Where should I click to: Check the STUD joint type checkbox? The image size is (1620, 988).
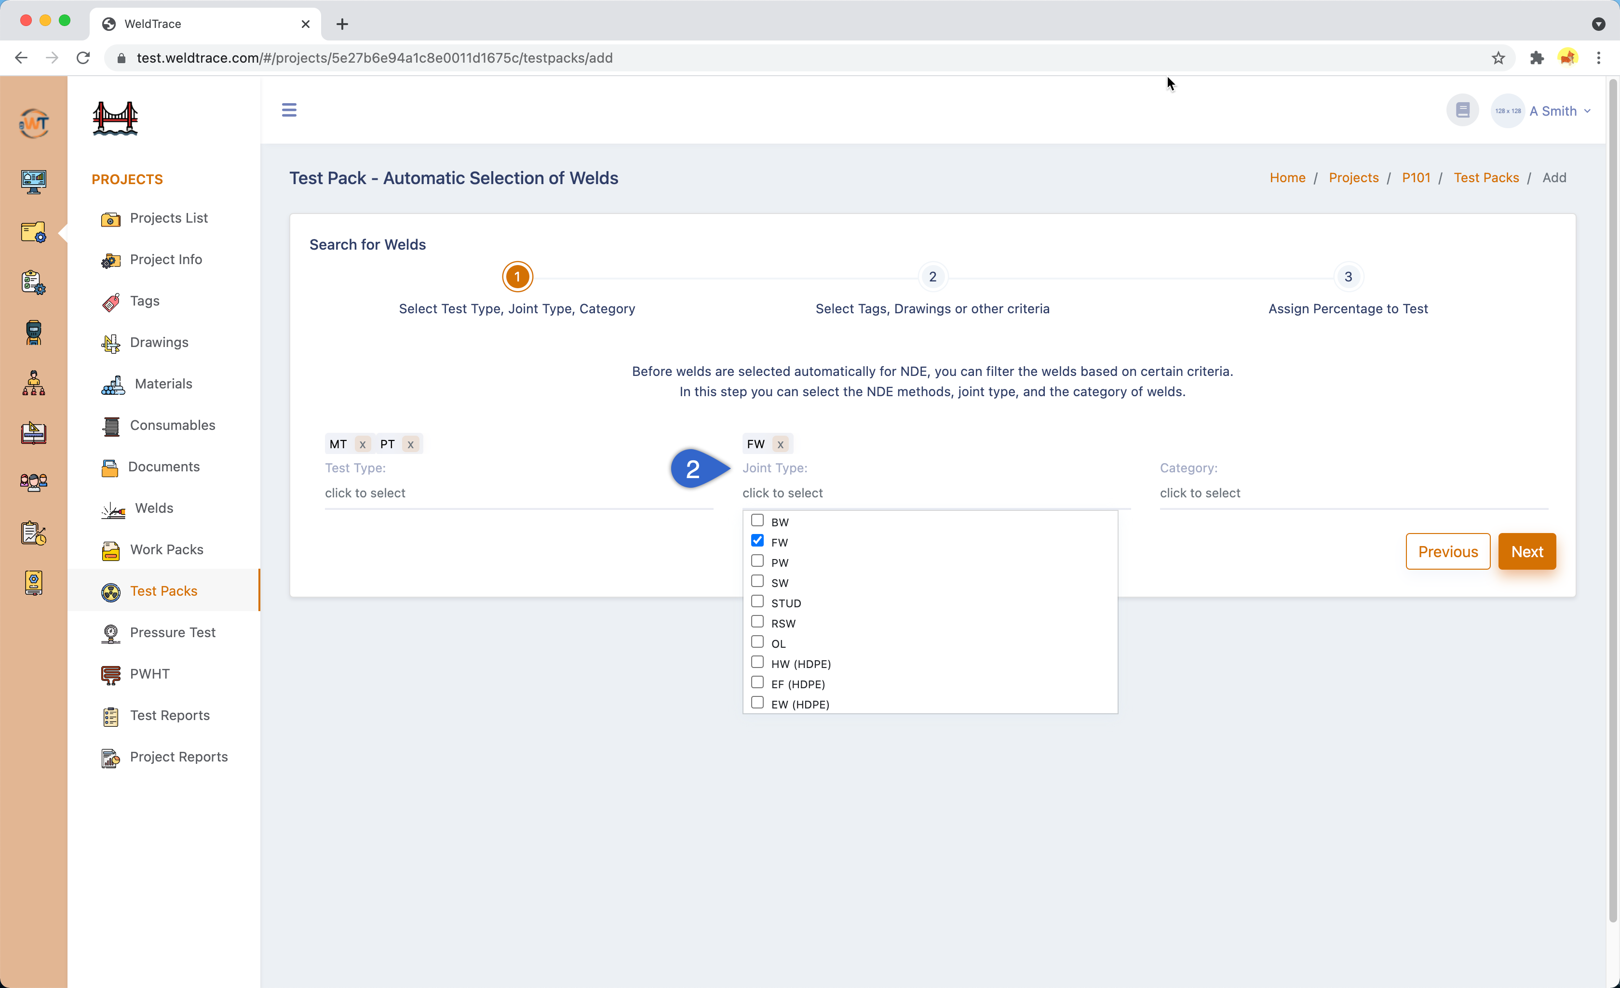pyautogui.click(x=757, y=601)
